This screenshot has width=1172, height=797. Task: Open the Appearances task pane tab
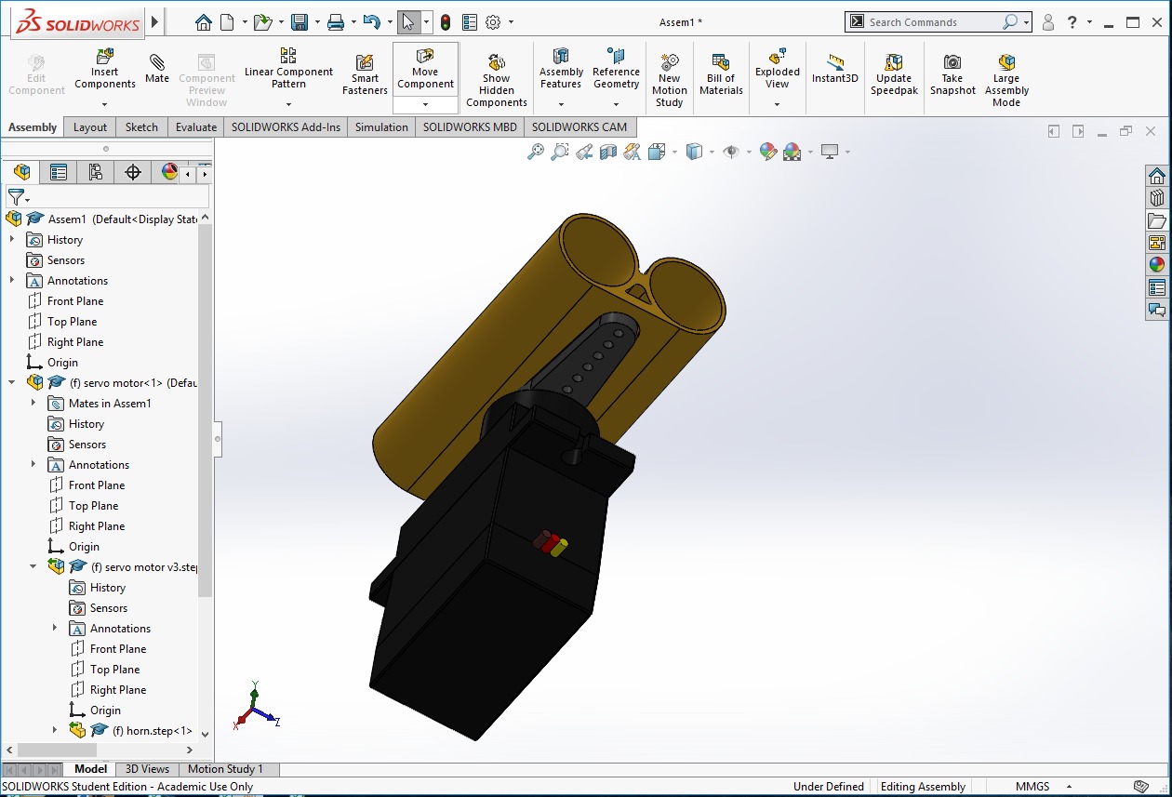tap(1157, 265)
